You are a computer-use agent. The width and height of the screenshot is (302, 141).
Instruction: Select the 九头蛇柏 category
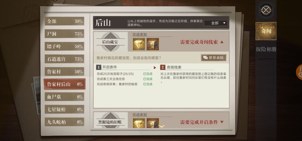(64, 122)
